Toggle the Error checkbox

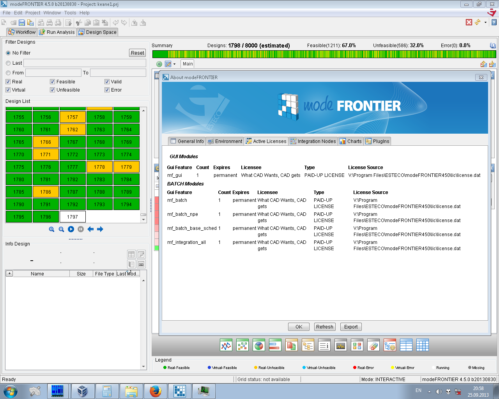point(107,90)
